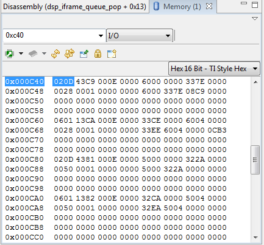This screenshot has width=264, height=245.
Task: Open the Hex 16 Bit - TI Style Hex format dropdown
Action: click(214, 69)
